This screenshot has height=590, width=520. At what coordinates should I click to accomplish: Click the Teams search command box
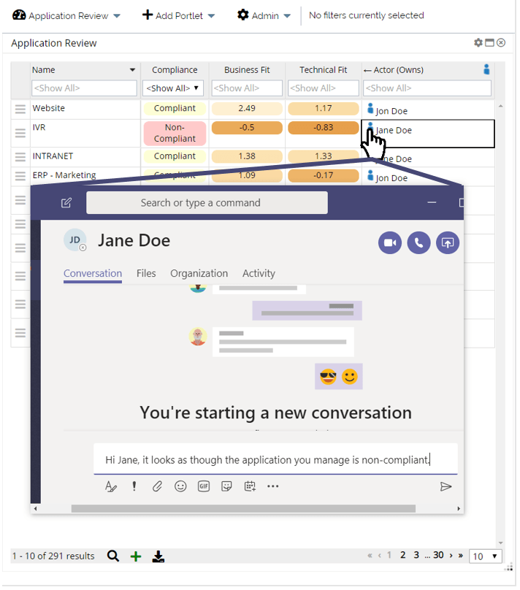point(207,203)
